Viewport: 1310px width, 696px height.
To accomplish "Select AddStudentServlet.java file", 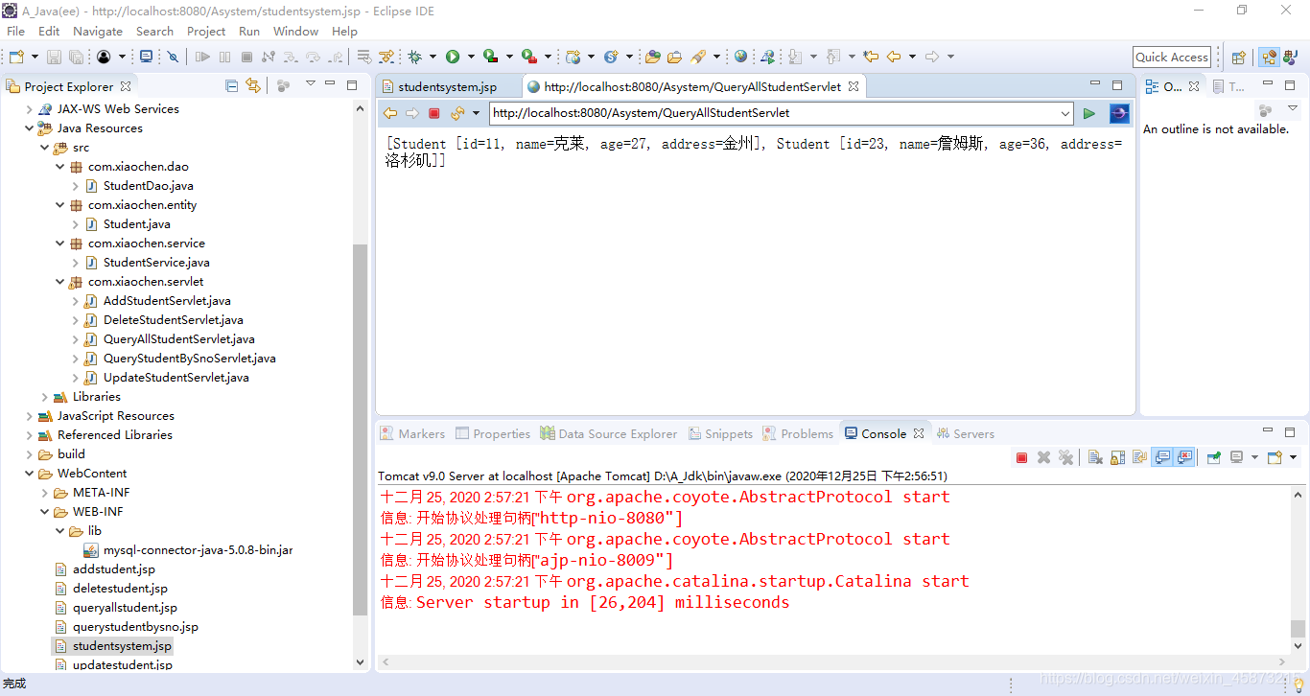I will 167,301.
